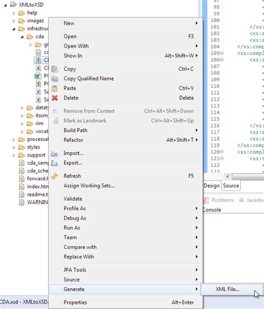Fold code block at line 105

click(222, 53)
